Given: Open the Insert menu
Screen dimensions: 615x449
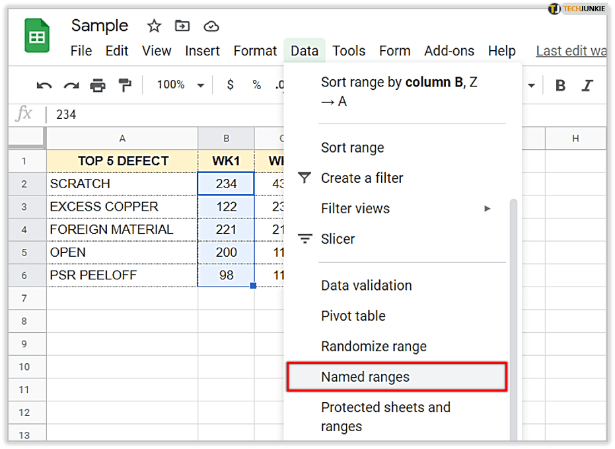Looking at the screenshot, I should [x=202, y=51].
